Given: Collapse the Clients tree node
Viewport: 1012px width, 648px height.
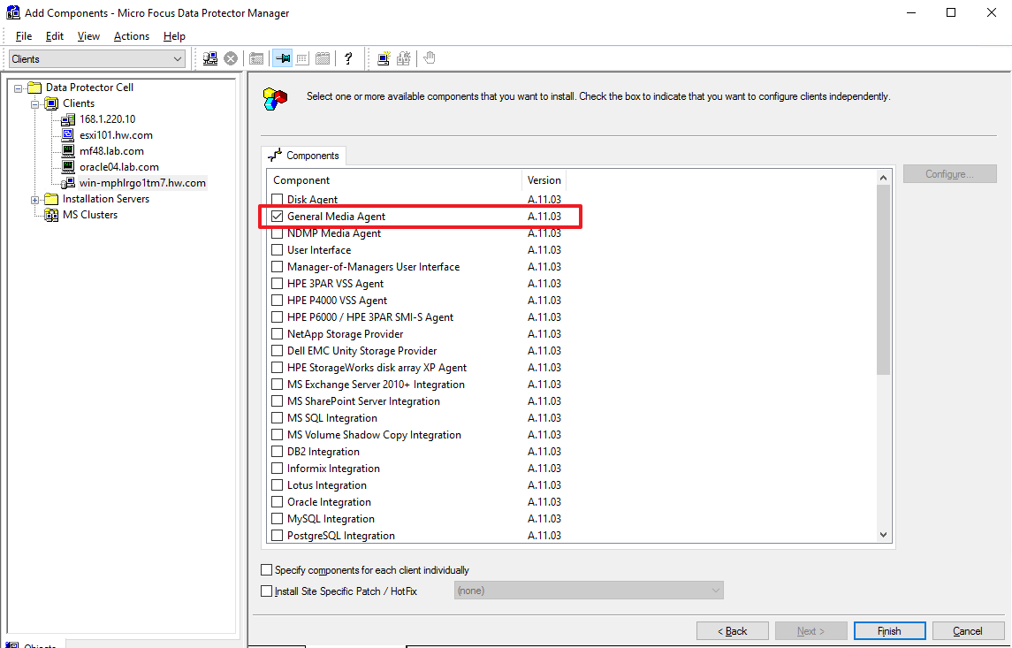Looking at the screenshot, I should click(34, 104).
